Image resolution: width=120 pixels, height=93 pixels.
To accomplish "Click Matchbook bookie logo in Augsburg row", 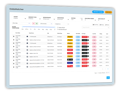I will tap(70, 50).
